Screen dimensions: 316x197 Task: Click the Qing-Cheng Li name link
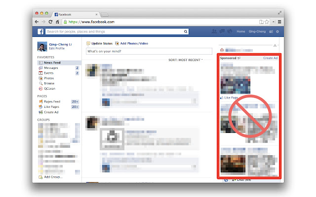(60, 44)
